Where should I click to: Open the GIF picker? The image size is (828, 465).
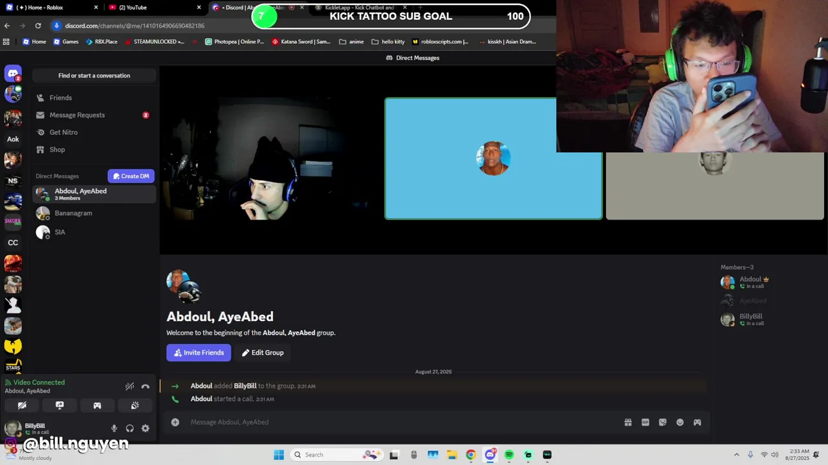tap(646, 422)
